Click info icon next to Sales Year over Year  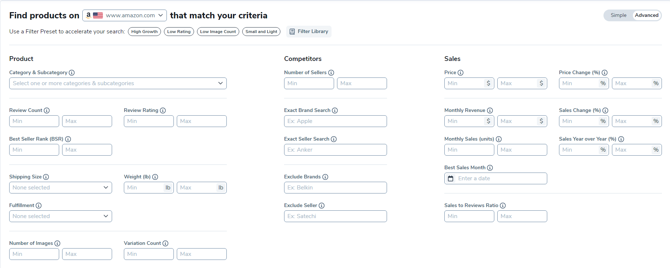[x=621, y=139]
